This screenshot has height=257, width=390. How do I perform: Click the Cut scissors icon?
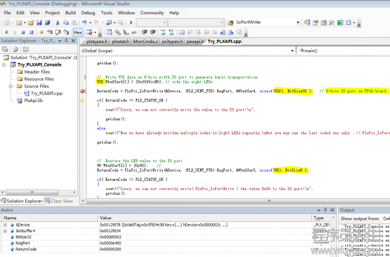point(57,23)
